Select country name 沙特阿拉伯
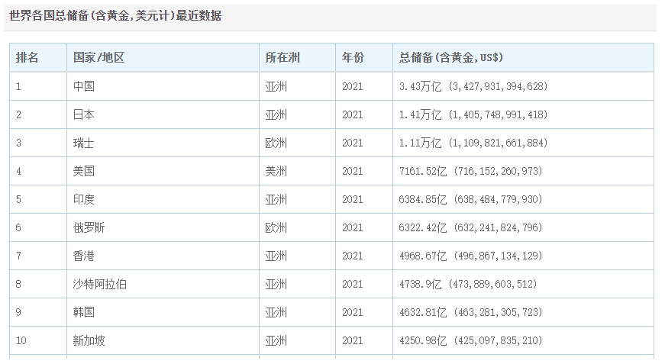 (100, 284)
